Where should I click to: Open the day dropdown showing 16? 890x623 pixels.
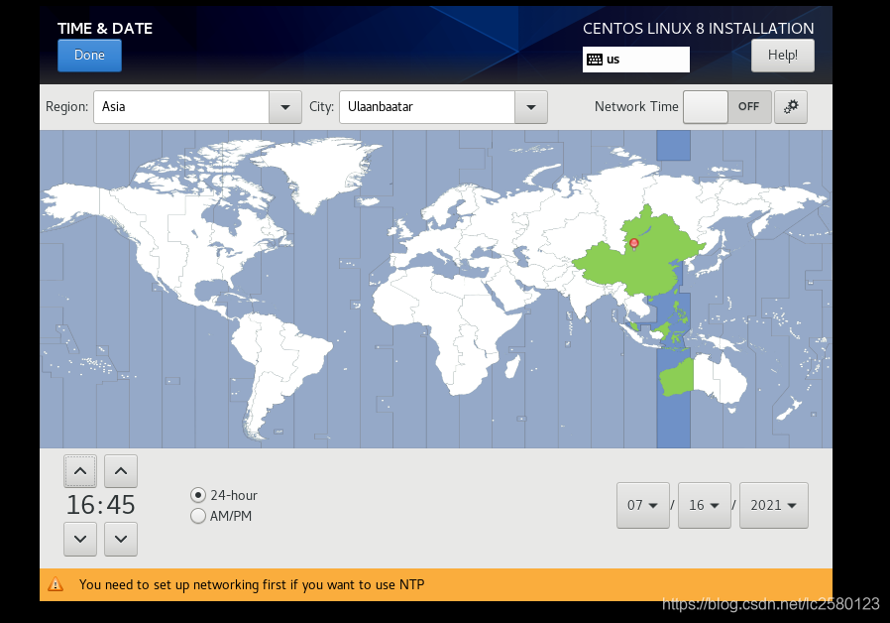point(704,505)
